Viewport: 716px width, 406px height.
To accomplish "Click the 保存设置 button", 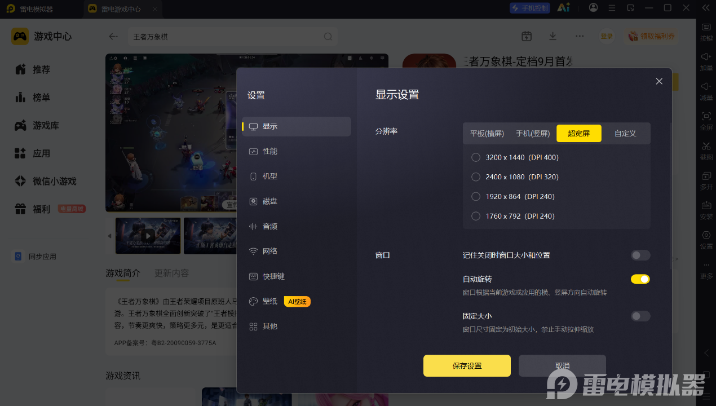I will (x=467, y=365).
